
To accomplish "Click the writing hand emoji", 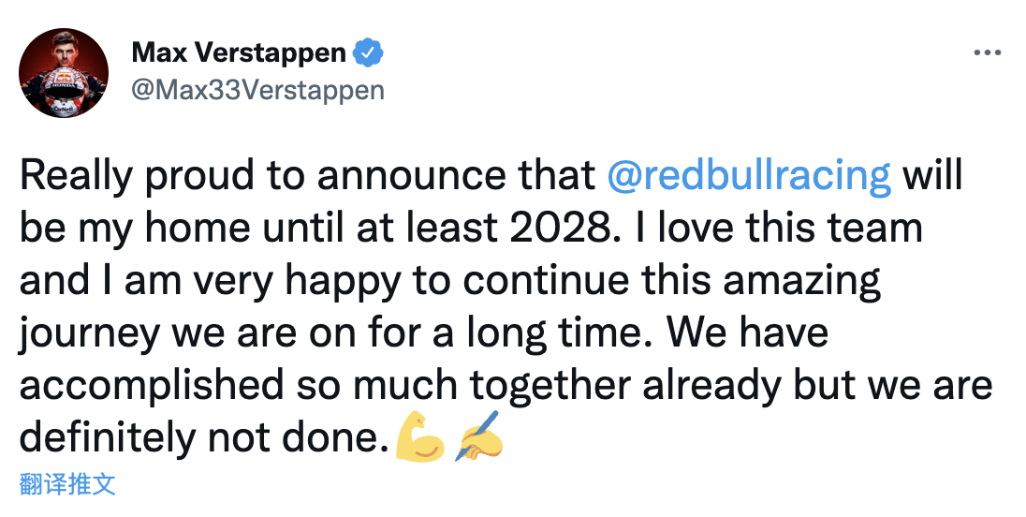I will pos(477,436).
